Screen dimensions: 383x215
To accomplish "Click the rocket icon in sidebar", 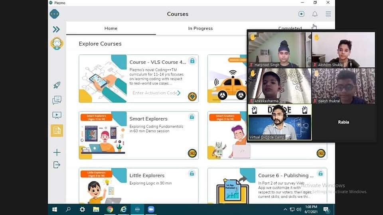I will (x=57, y=85).
